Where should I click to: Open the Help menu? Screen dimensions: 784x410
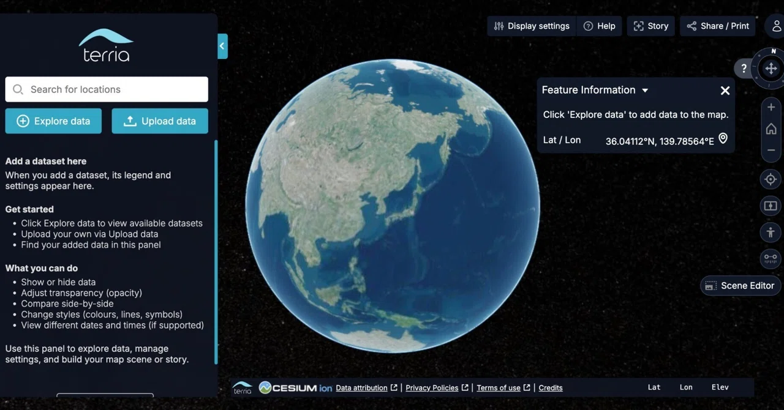coord(599,26)
